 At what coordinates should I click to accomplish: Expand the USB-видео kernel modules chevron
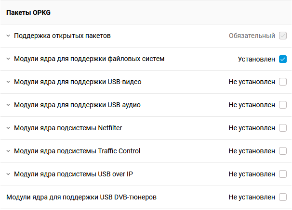click(8, 82)
